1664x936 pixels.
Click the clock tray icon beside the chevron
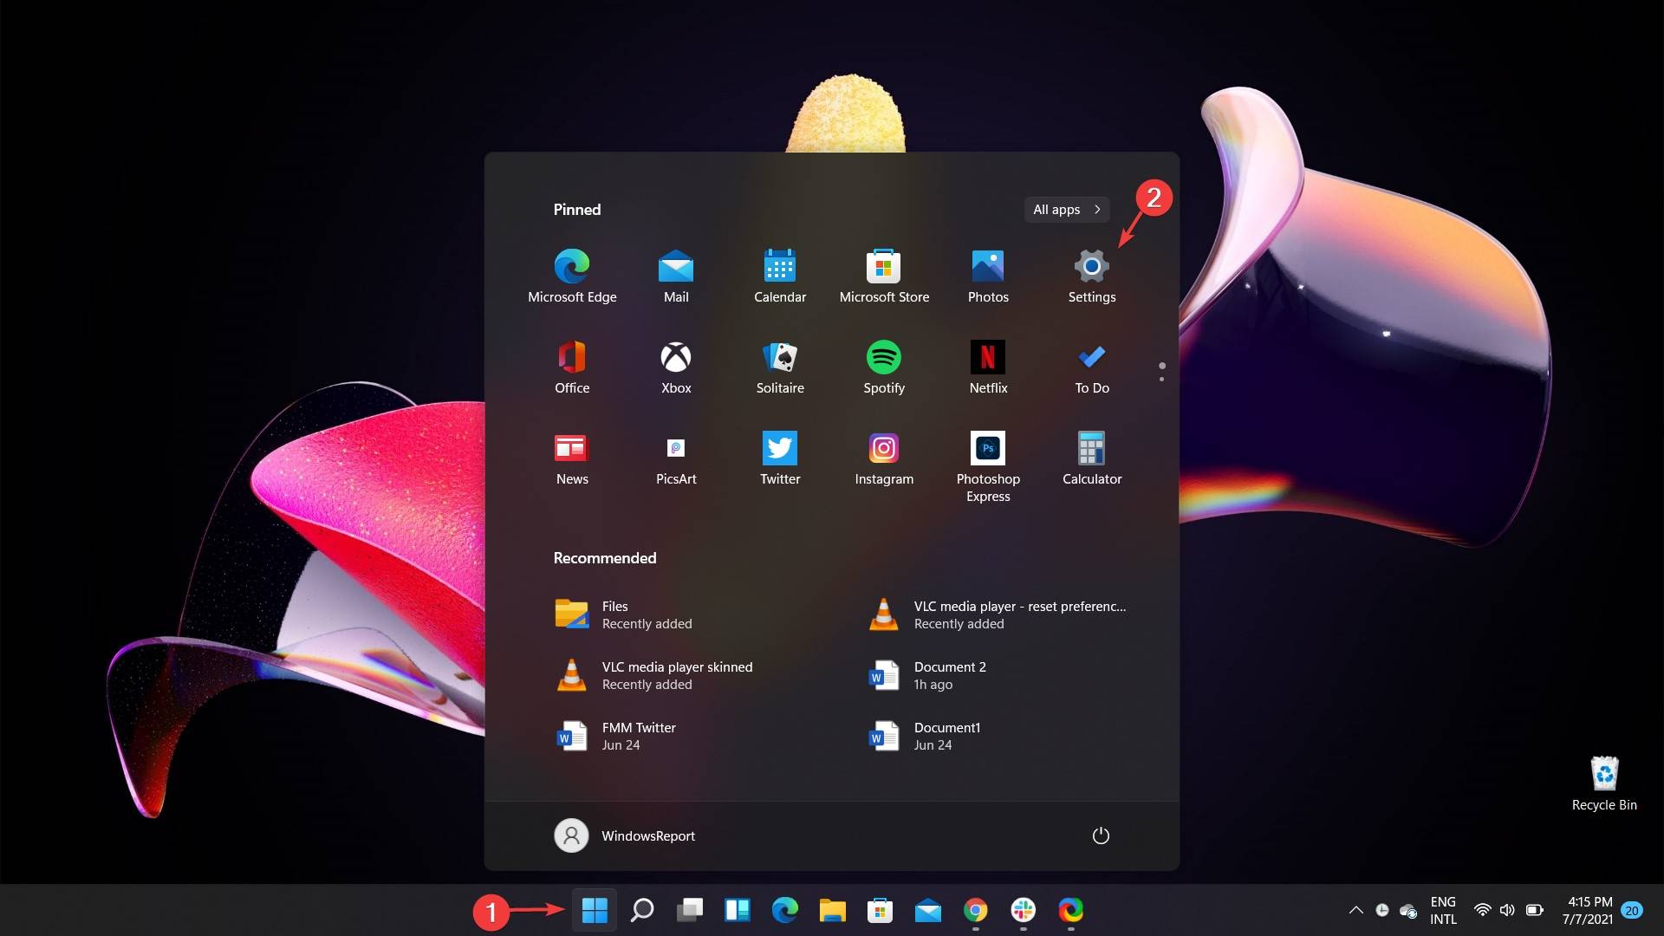tap(1382, 910)
